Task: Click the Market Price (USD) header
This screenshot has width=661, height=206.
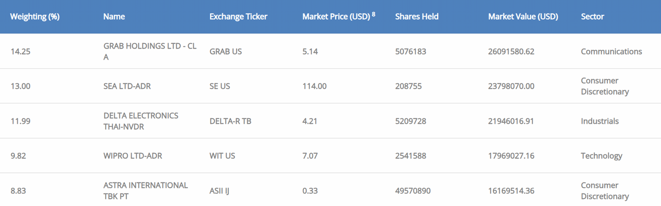Action: 336,17
